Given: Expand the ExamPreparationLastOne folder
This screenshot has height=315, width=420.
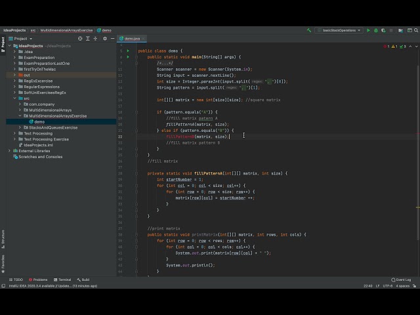Looking at the screenshot, I should [x=14, y=64].
